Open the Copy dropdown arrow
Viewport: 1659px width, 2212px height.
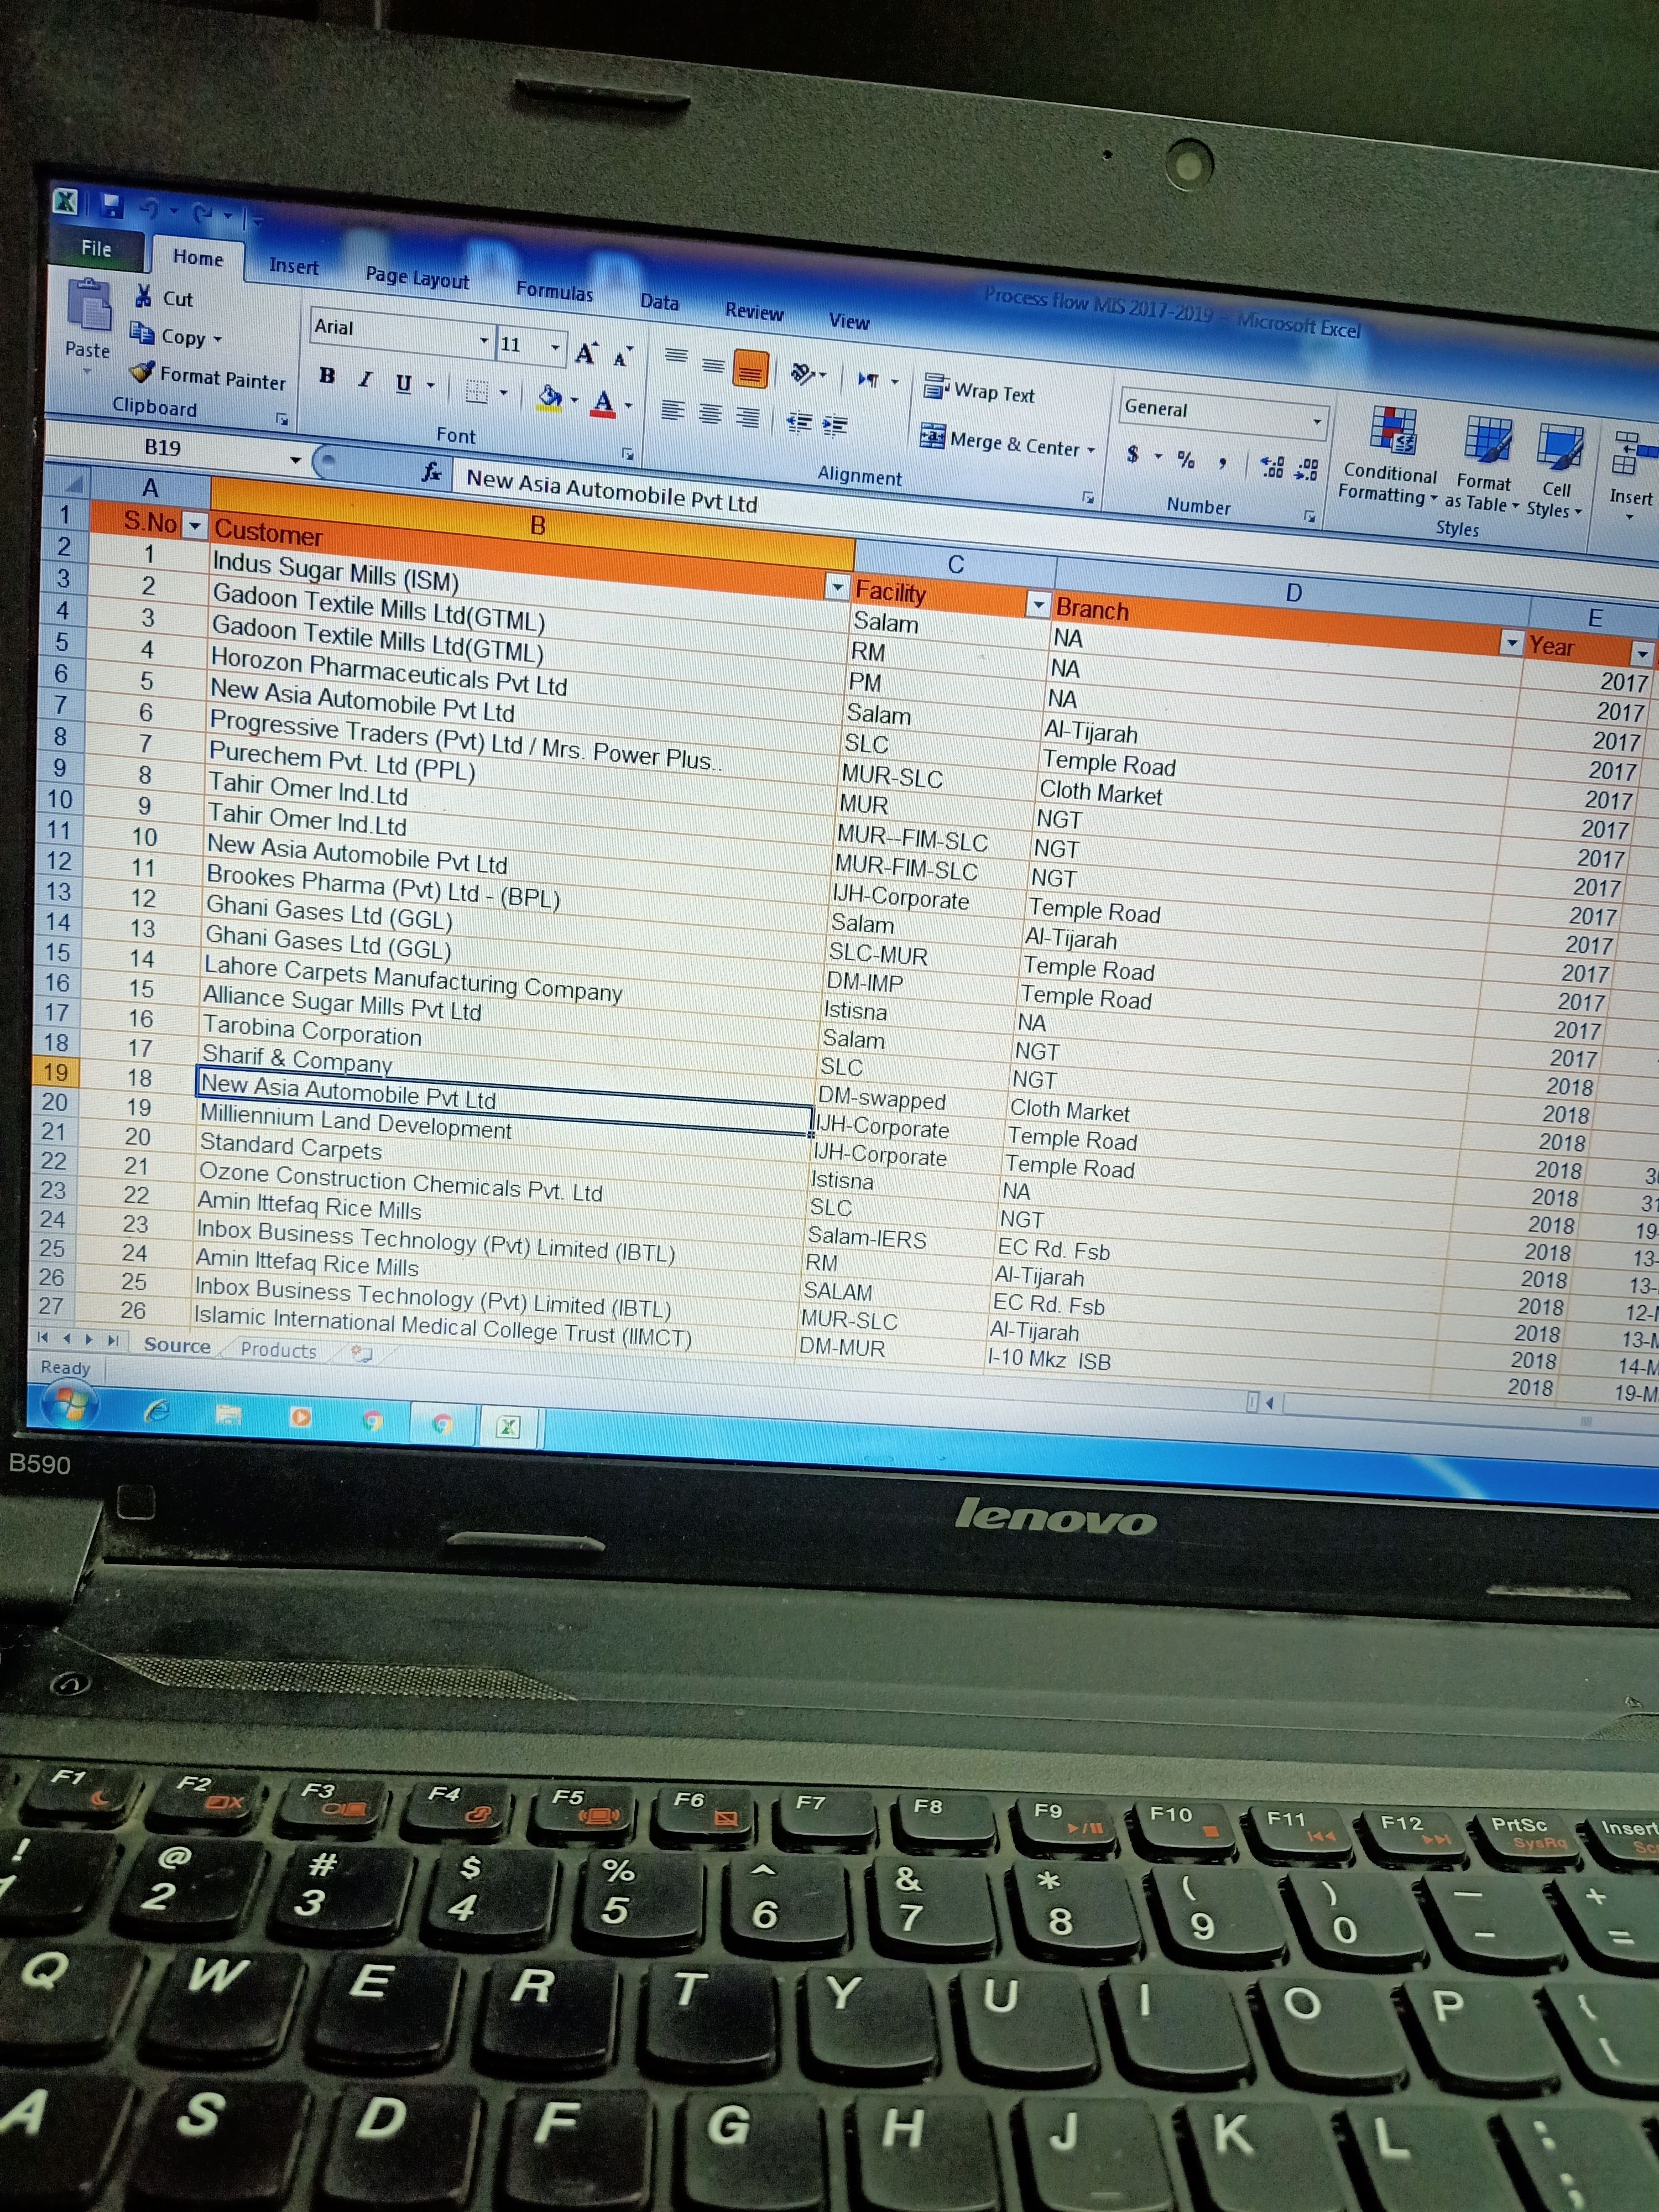[218, 340]
